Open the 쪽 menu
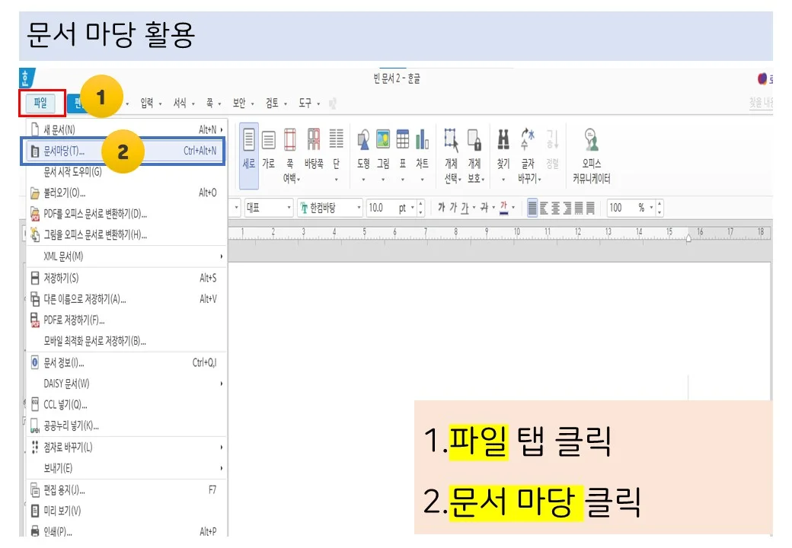Viewport: 792px width, 548px height. click(x=213, y=104)
